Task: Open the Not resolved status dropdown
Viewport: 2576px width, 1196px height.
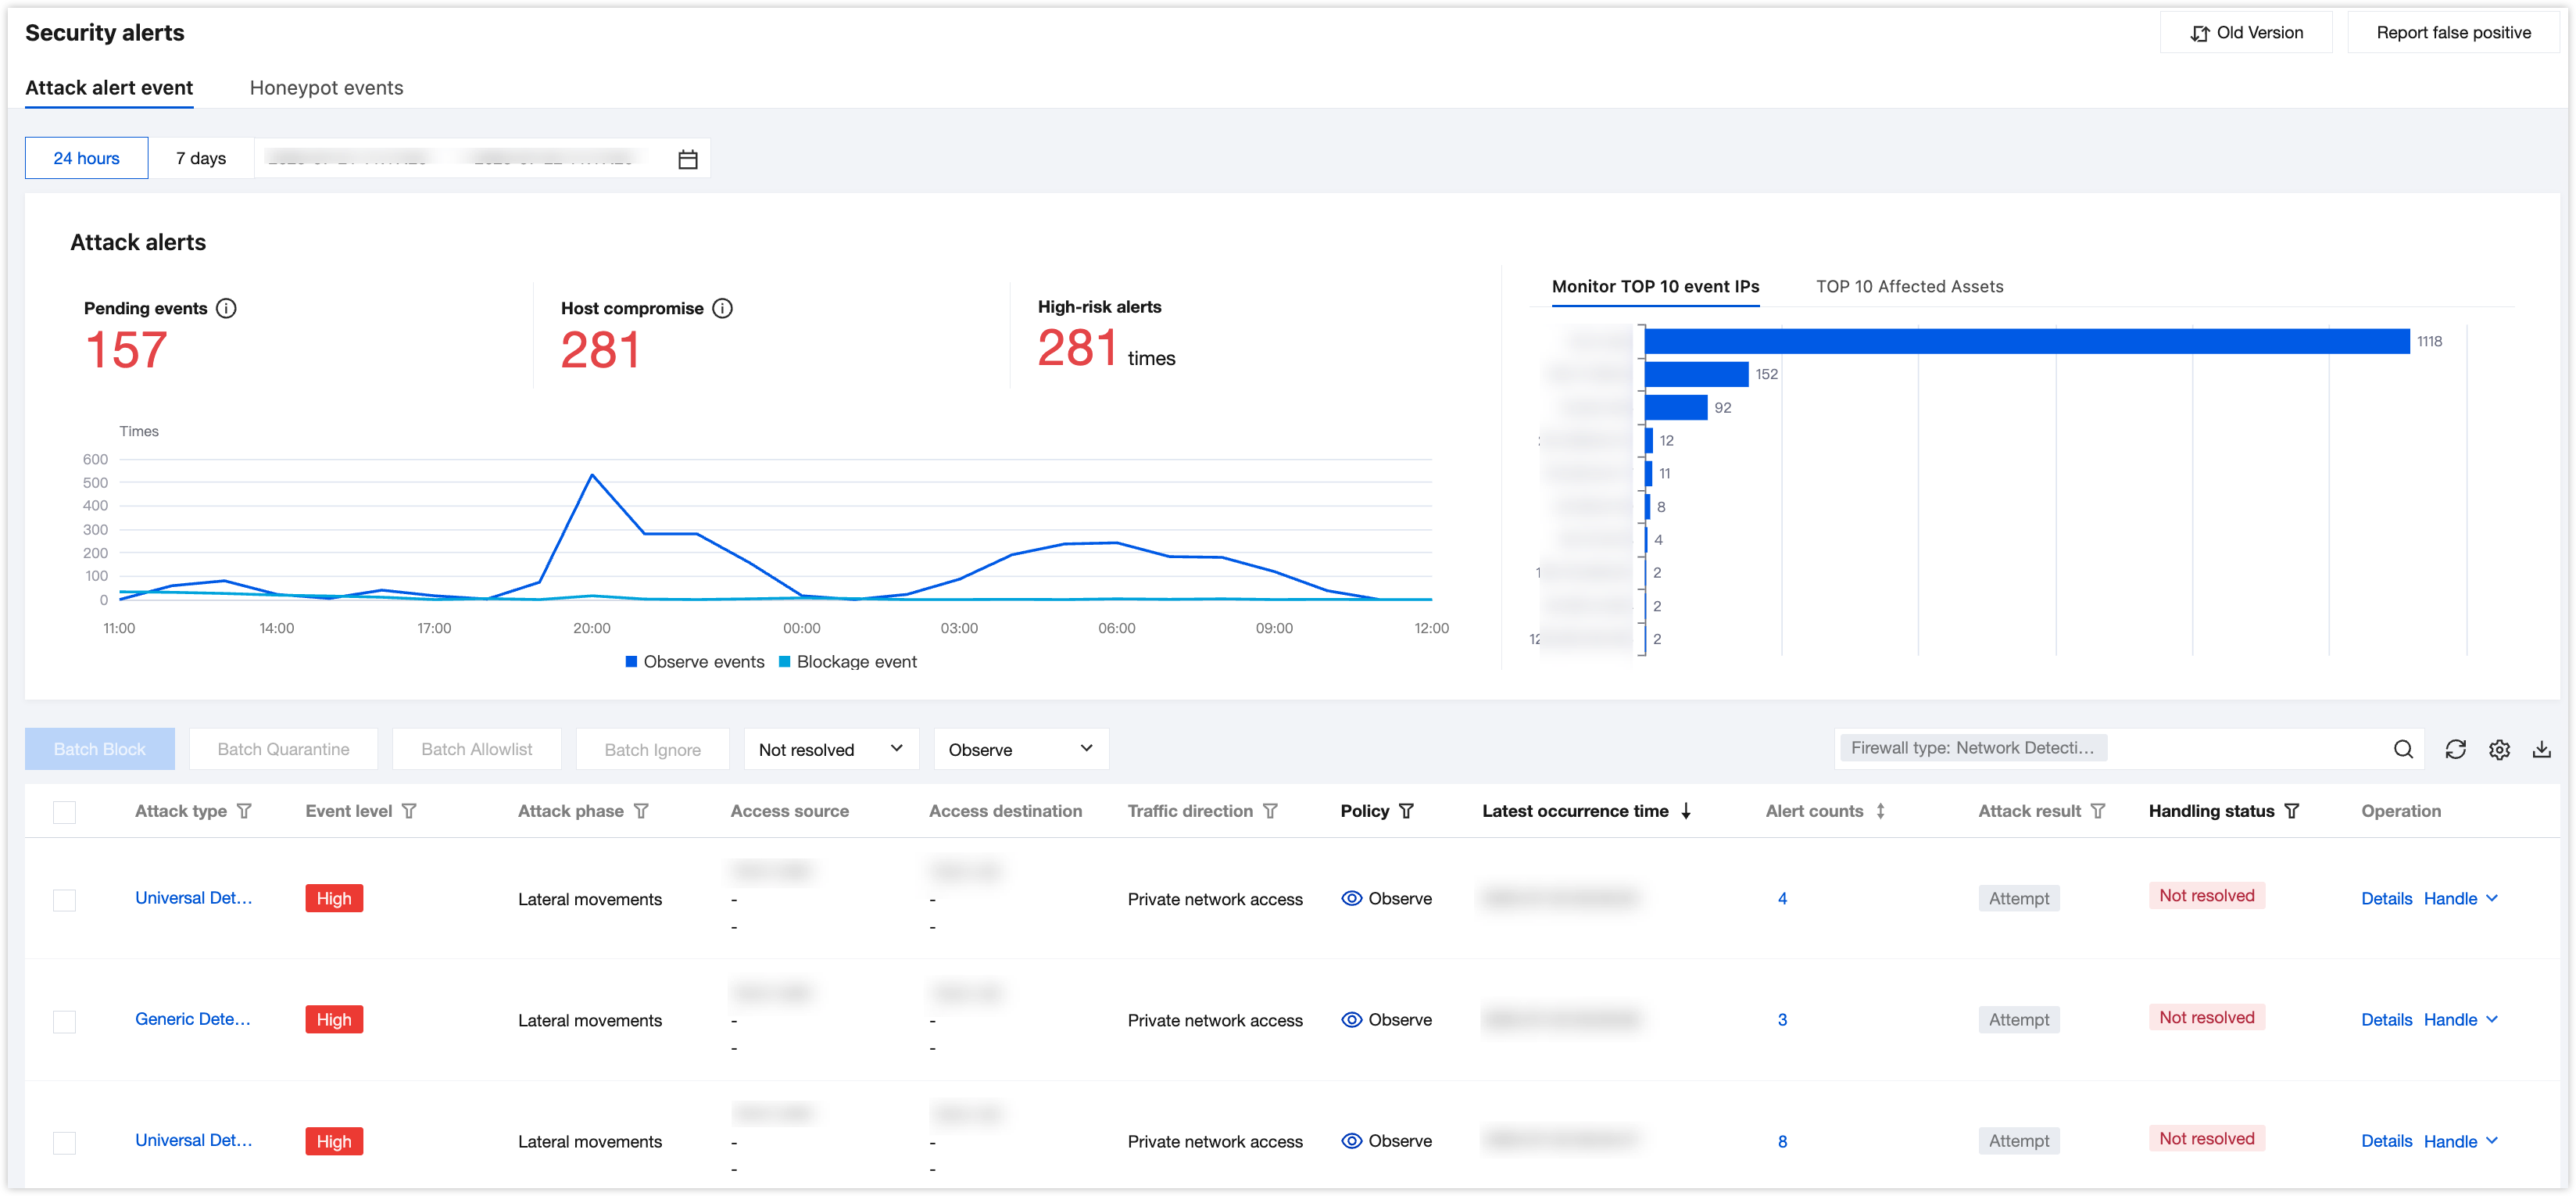Action: [x=830, y=749]
